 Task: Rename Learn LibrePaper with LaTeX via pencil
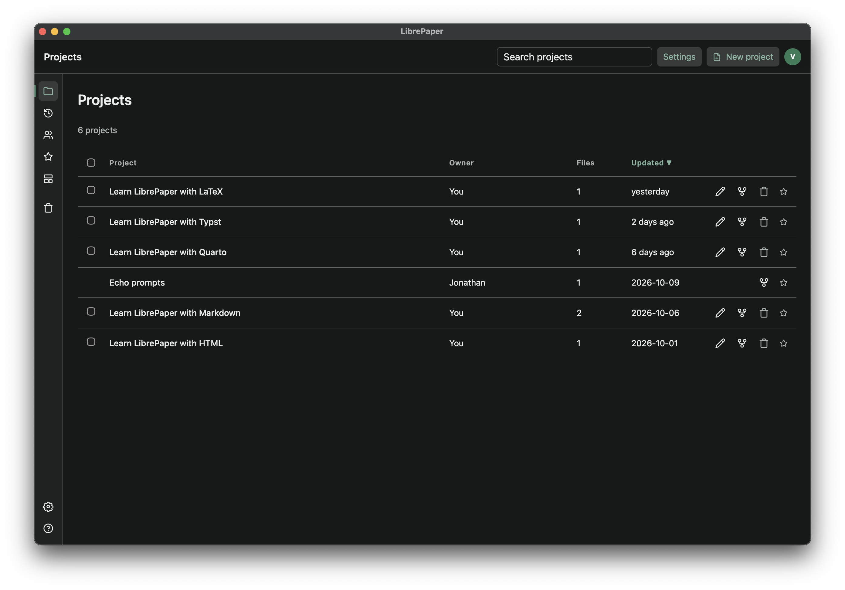pos(720,192)
